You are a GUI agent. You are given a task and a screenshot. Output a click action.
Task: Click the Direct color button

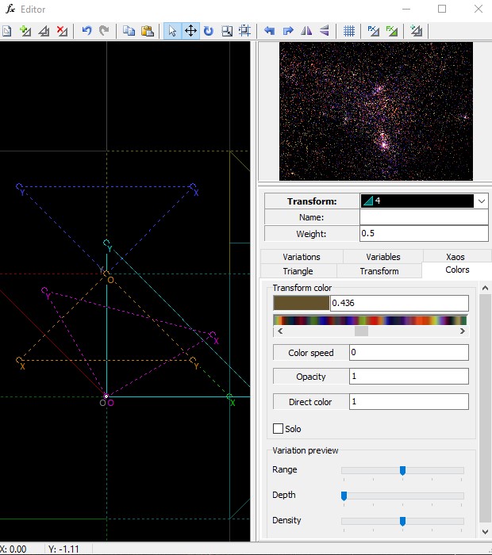[310, 402]
